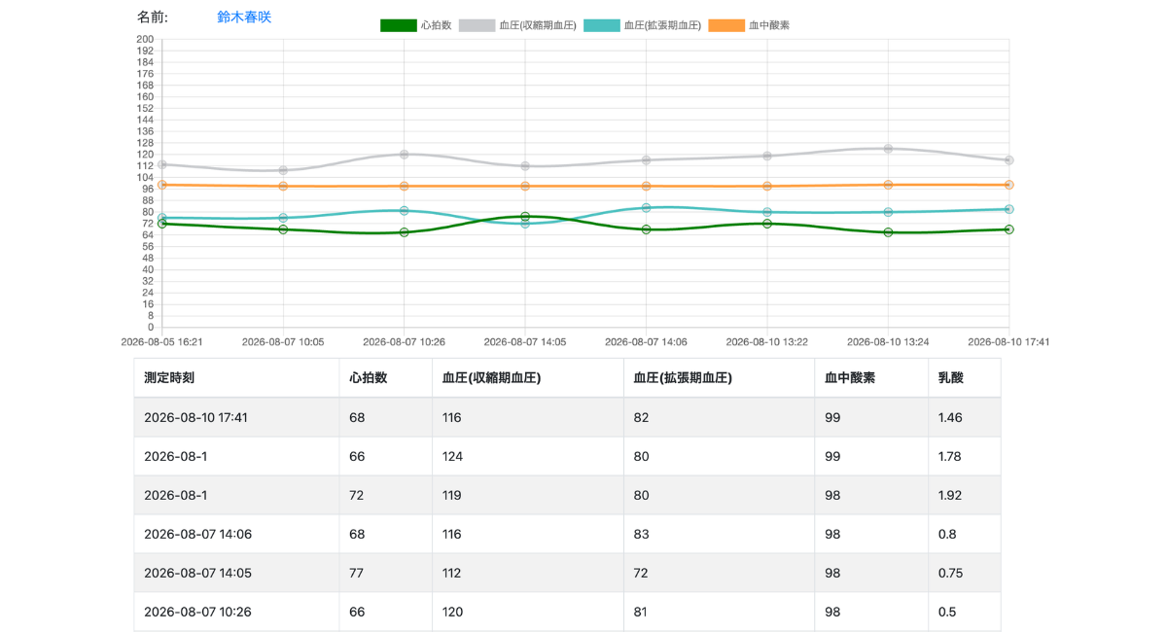Click systolic pressure point at 2026-08-07 10:05

tap(283, 170)
